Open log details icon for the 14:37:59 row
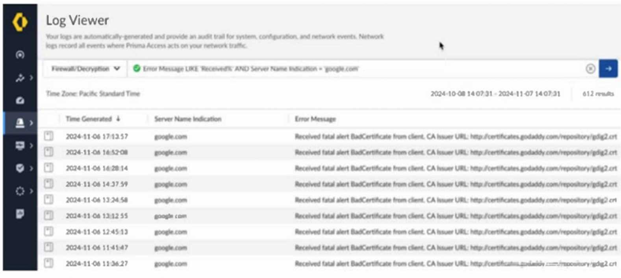This screenshot has height=278, width=621. 48,184
